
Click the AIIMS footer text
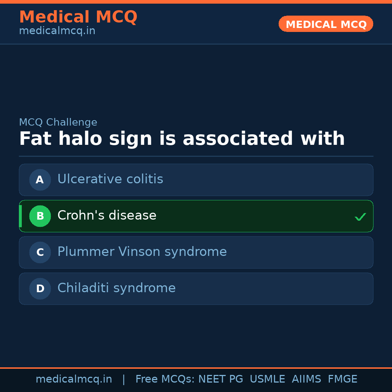click(x=306, y=379)
